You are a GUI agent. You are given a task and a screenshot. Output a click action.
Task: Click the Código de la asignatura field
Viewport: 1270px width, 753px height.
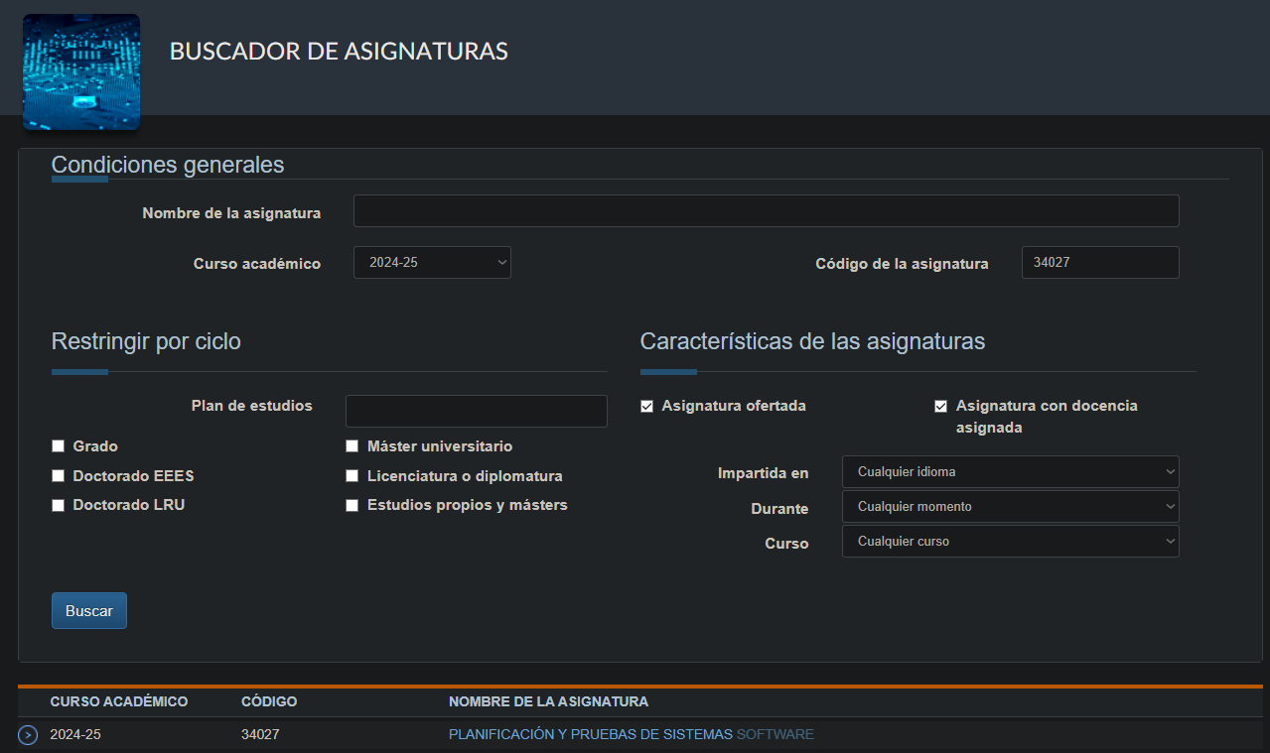click(x=1099, y=263)
